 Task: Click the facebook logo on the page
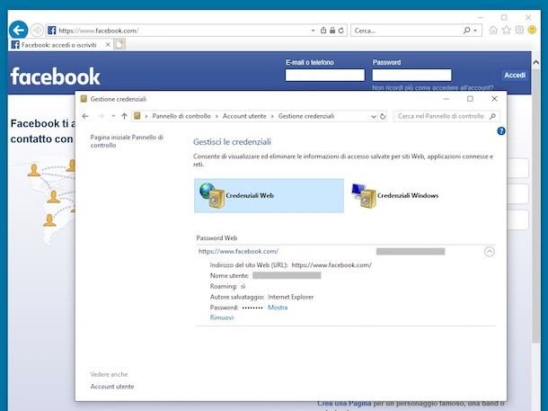click(x=55, y=76)
